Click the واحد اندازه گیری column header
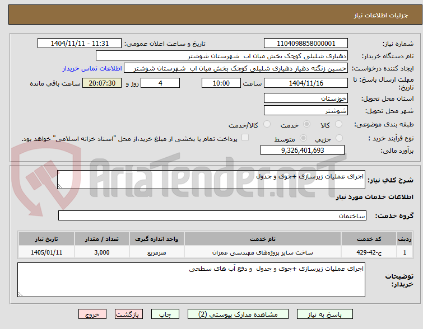Screen dimensions: 423x329 [x=157, y=239]
